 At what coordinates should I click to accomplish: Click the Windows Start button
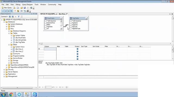tap(3, 95)
